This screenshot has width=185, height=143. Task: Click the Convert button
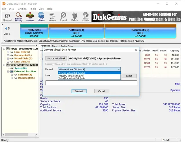(x=79, y=91)
